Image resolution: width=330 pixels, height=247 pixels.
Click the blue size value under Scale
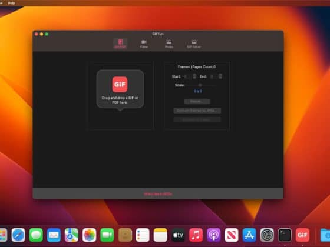coord(198,91)
